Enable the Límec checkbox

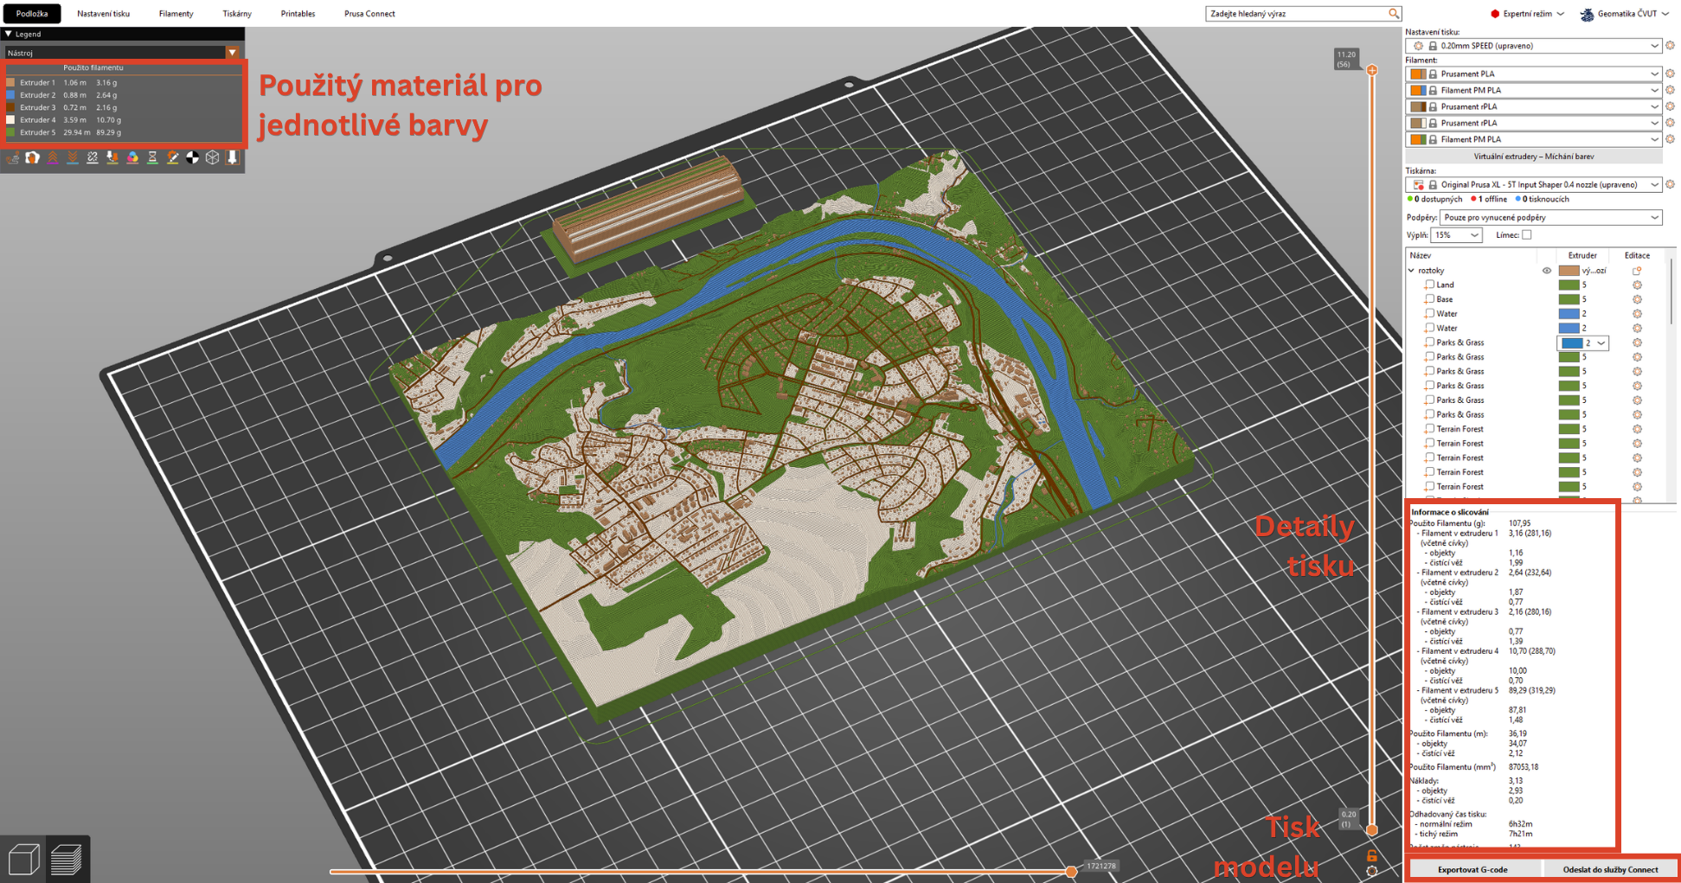1526,234
